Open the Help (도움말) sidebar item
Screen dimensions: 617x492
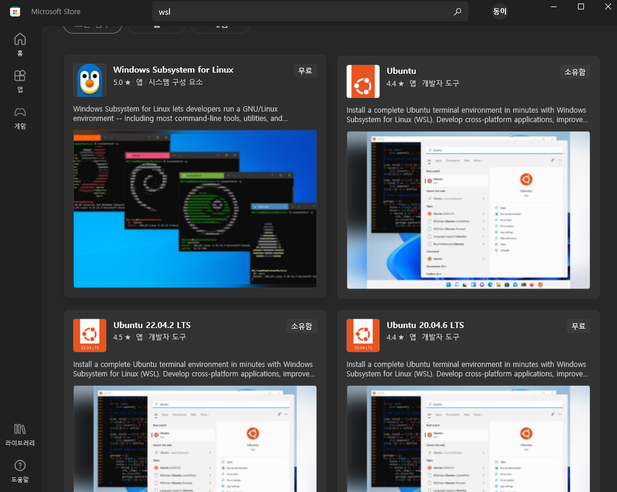(x=20, y=471)
